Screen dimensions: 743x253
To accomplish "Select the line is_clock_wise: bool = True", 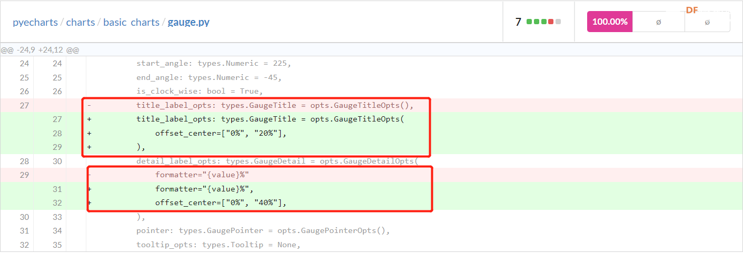I will coord(200,91).
